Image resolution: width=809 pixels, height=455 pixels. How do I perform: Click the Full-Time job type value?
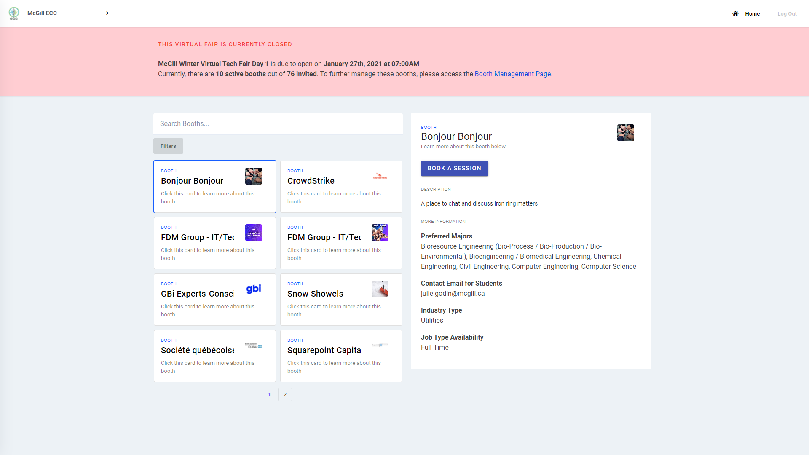pos(435,348)
